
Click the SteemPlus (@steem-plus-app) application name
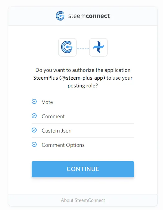tap(69, 78)
